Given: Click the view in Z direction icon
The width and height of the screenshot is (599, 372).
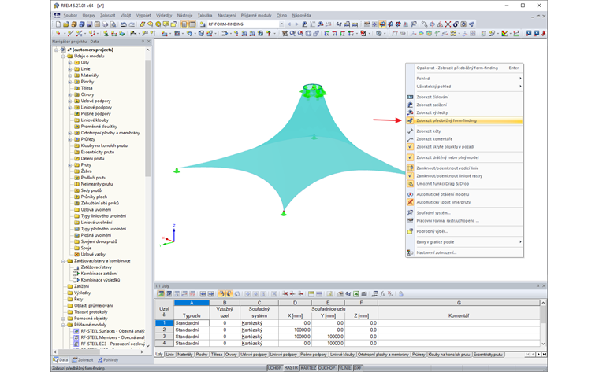Looking at the screenshot, I should [x=342, y=34].
